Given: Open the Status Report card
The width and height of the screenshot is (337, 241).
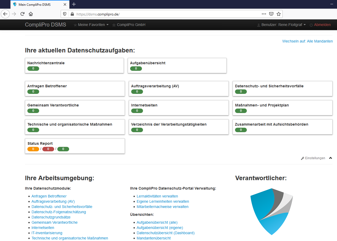Looking at the screenshot, I should pyautogui.click(x=75, y=146).
